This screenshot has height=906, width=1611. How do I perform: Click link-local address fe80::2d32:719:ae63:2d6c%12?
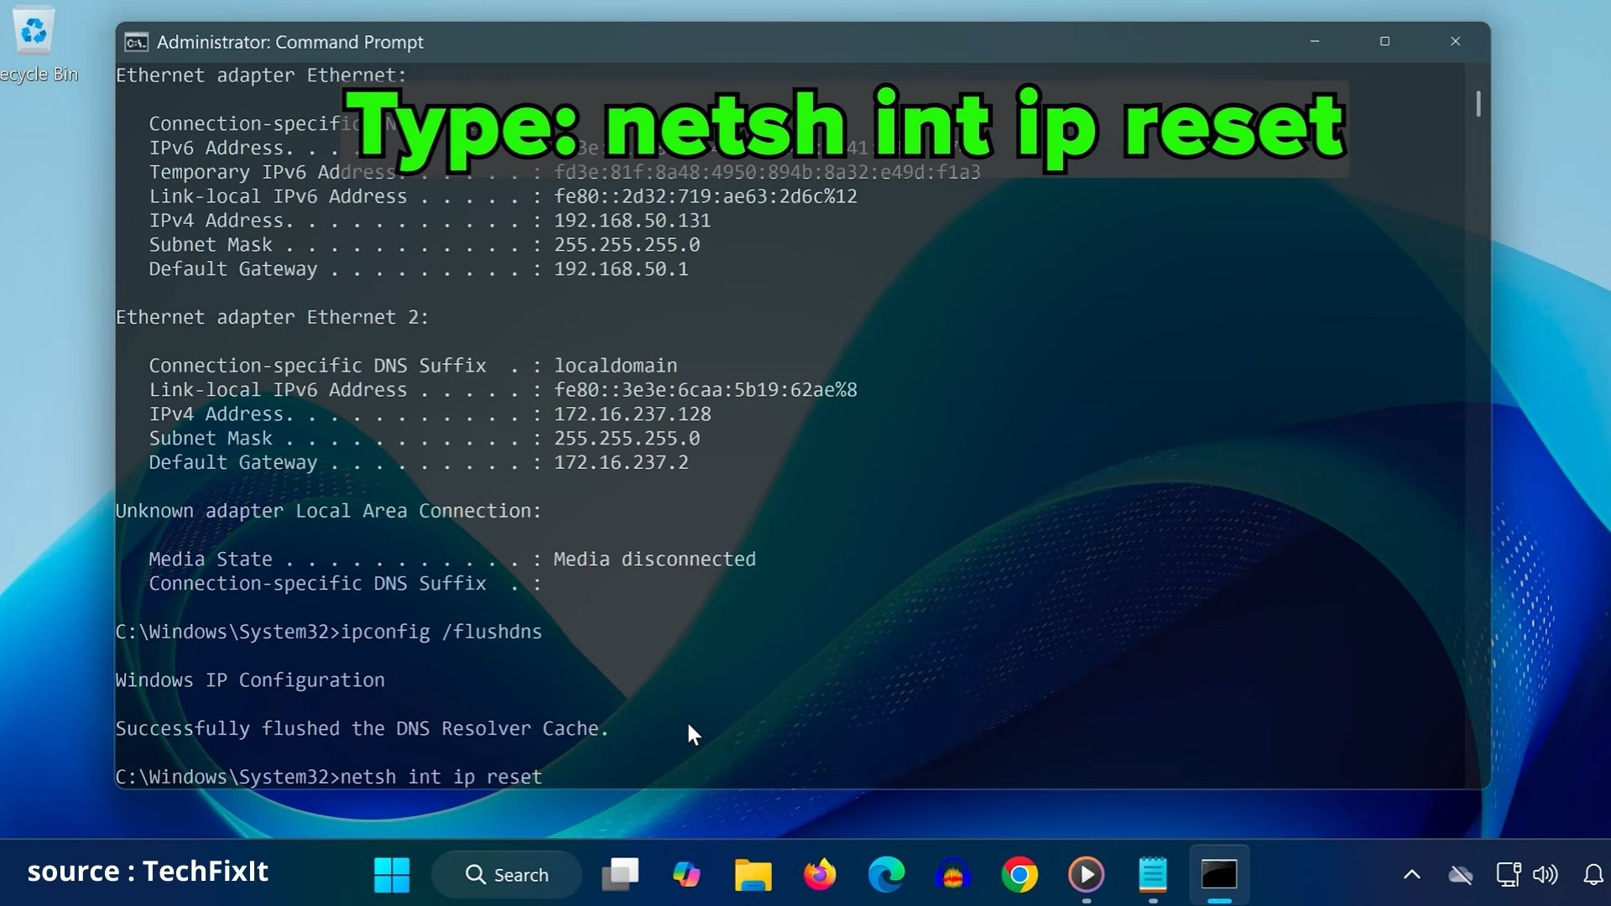coord(706,196)
